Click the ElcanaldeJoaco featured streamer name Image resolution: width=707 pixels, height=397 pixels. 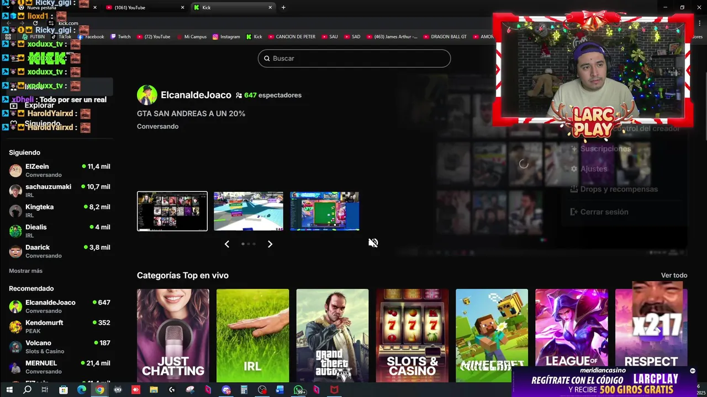point(196,95)
